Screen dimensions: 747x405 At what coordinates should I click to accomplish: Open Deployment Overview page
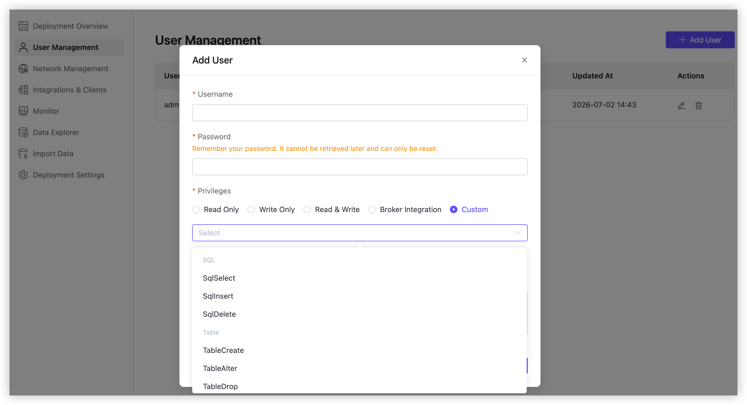pos(70,26)
